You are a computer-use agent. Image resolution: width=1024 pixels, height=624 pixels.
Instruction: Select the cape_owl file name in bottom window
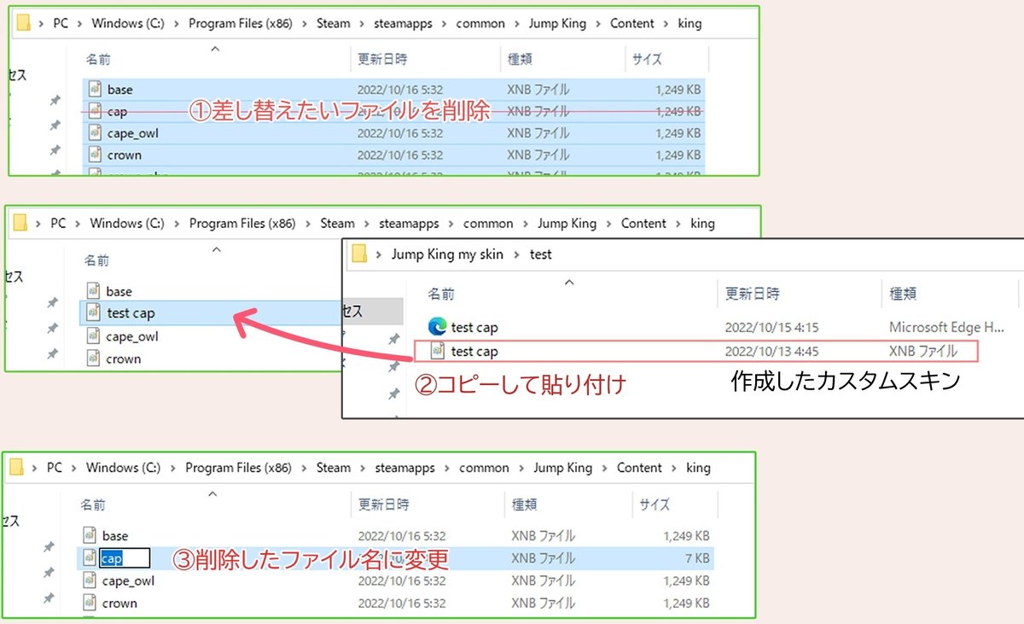point(129,580)
